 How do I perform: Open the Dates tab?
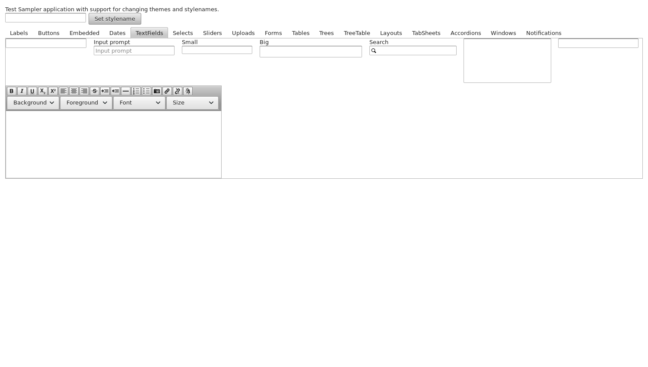coord(118,33)
